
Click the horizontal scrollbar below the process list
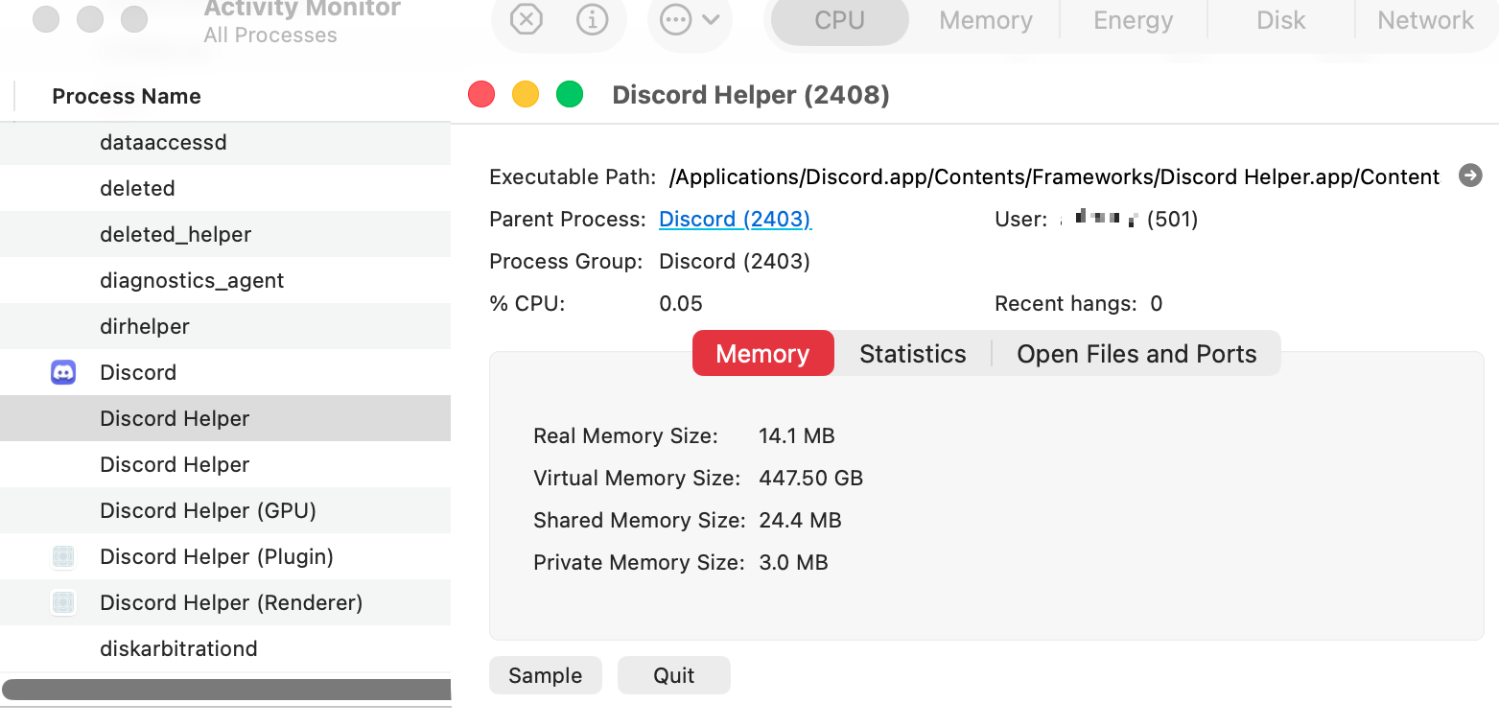point(225,690)
